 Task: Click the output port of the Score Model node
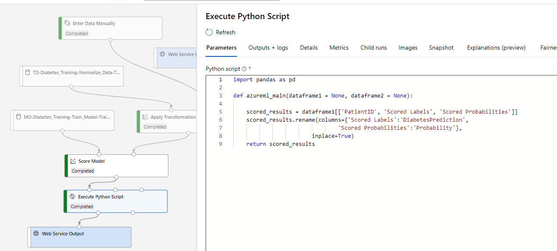[x=116, y=177]
